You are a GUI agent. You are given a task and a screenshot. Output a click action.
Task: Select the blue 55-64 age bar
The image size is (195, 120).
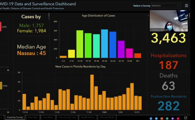(x=113, y=45)
